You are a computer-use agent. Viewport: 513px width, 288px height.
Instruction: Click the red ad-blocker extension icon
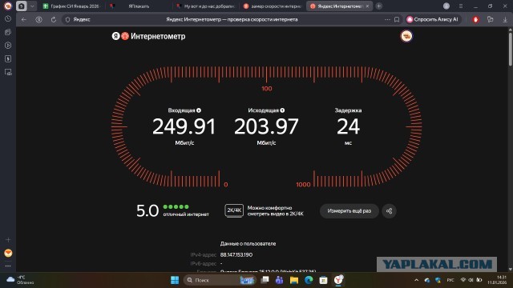[475, 19]
